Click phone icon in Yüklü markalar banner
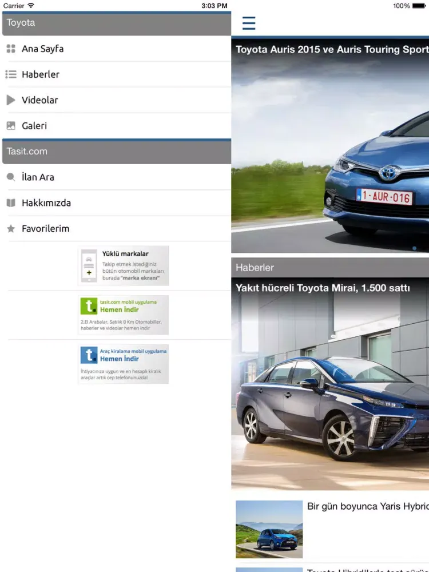429x572 pixels. [x=89, y=266]
